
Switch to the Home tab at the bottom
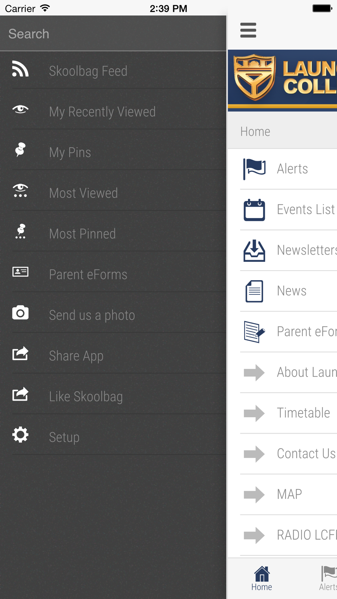(262, 578)
